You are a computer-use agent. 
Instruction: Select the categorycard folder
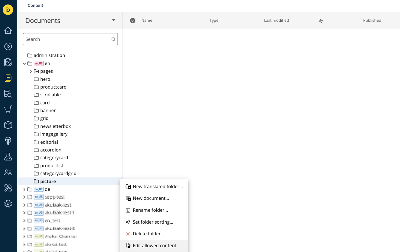tap(54, 158)
